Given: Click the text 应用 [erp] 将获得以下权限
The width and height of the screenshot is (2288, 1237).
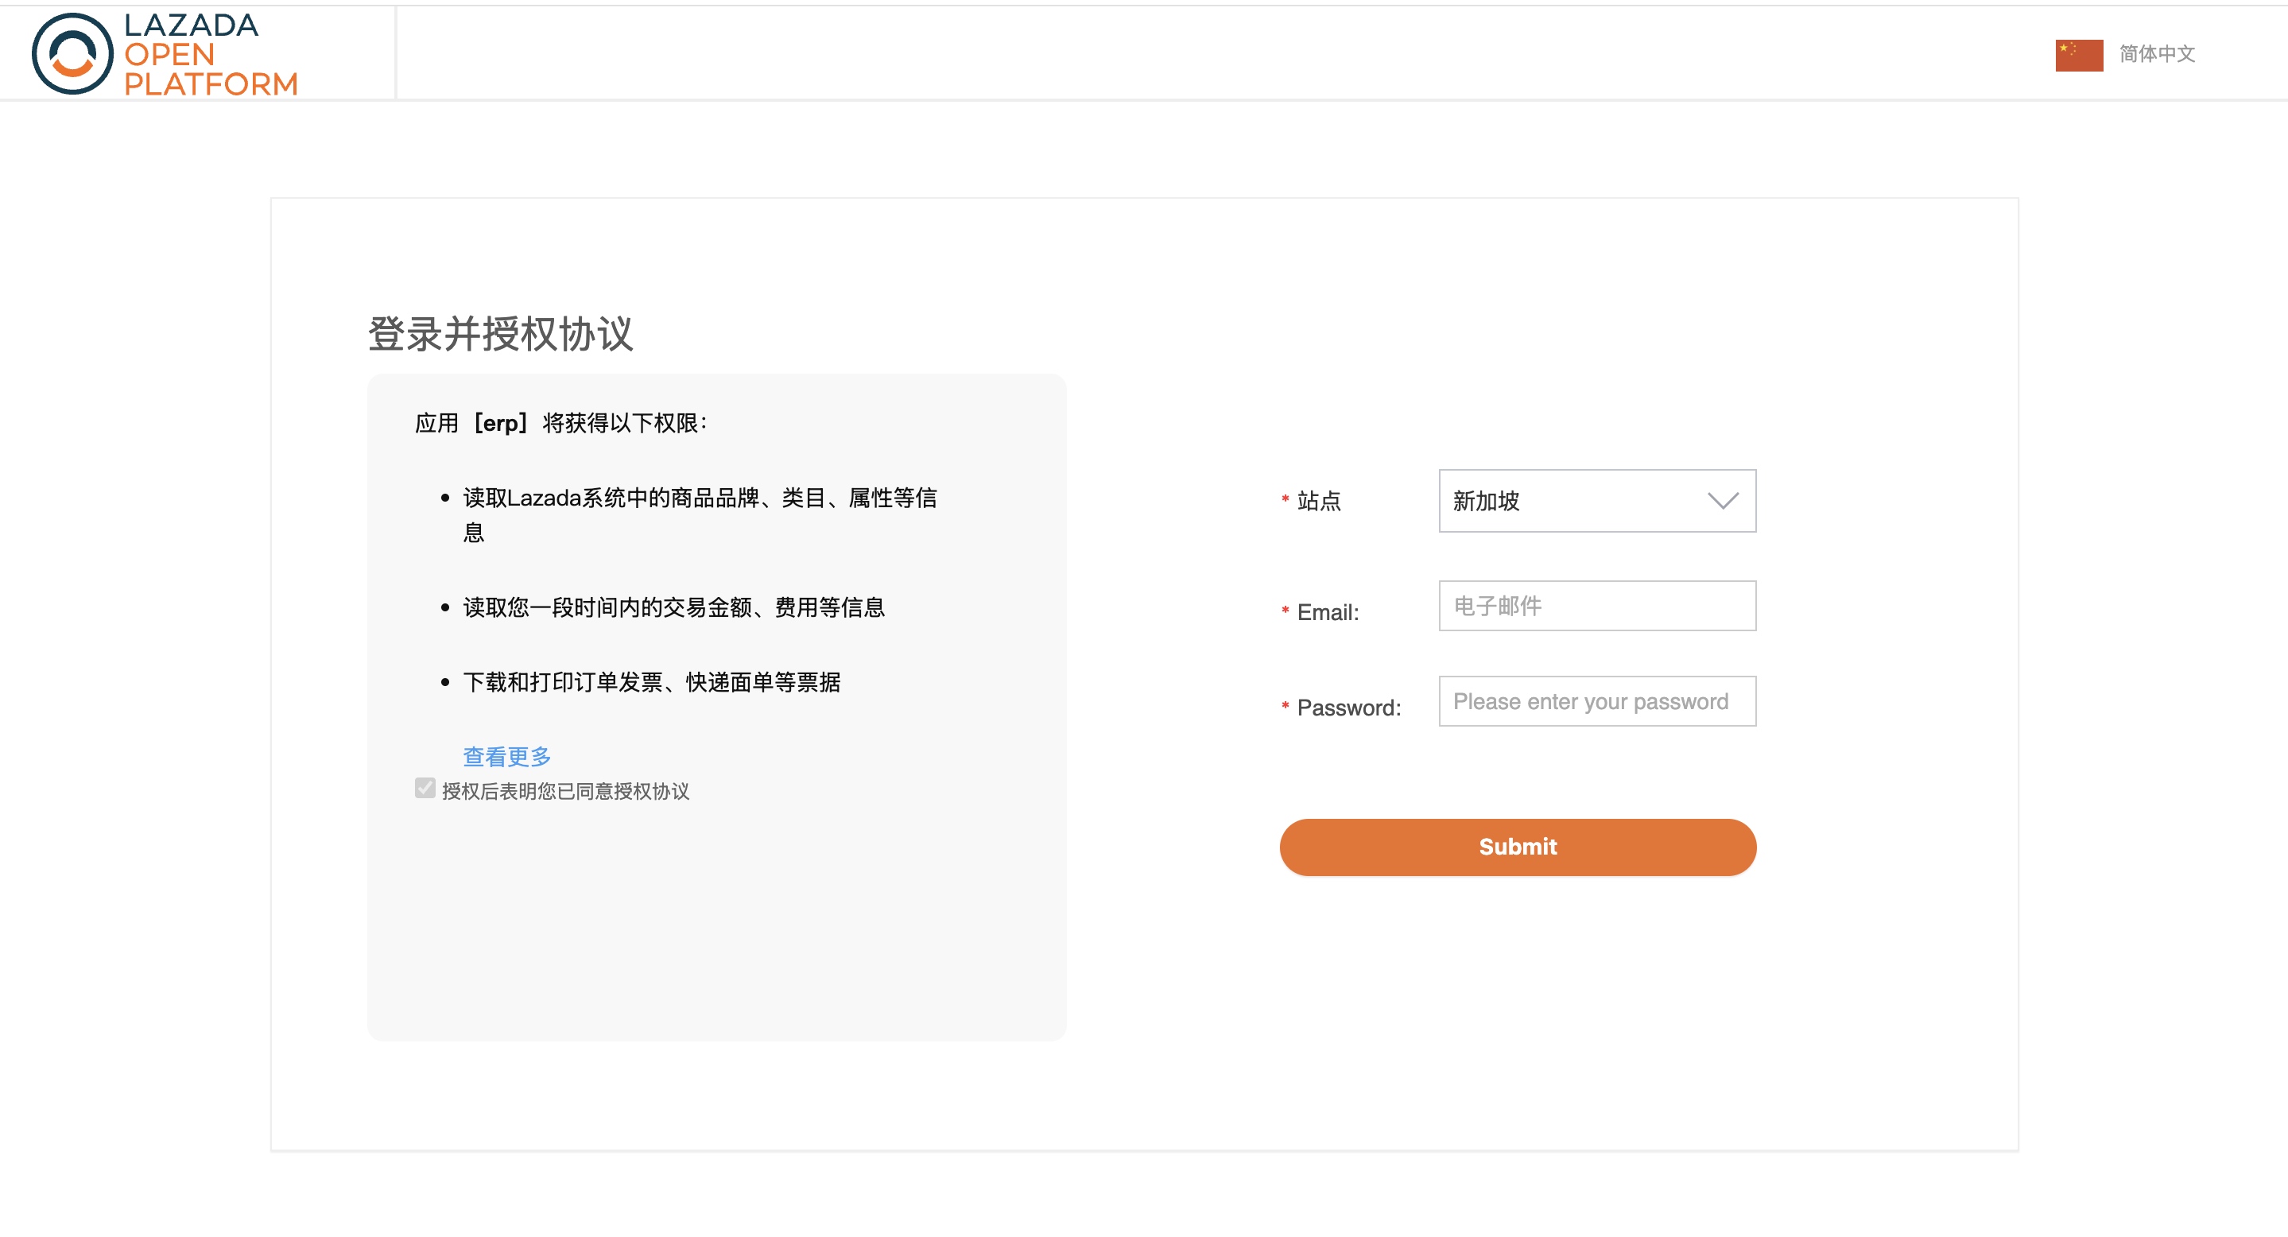Looking at the screenshot, I should pos(561,423).
